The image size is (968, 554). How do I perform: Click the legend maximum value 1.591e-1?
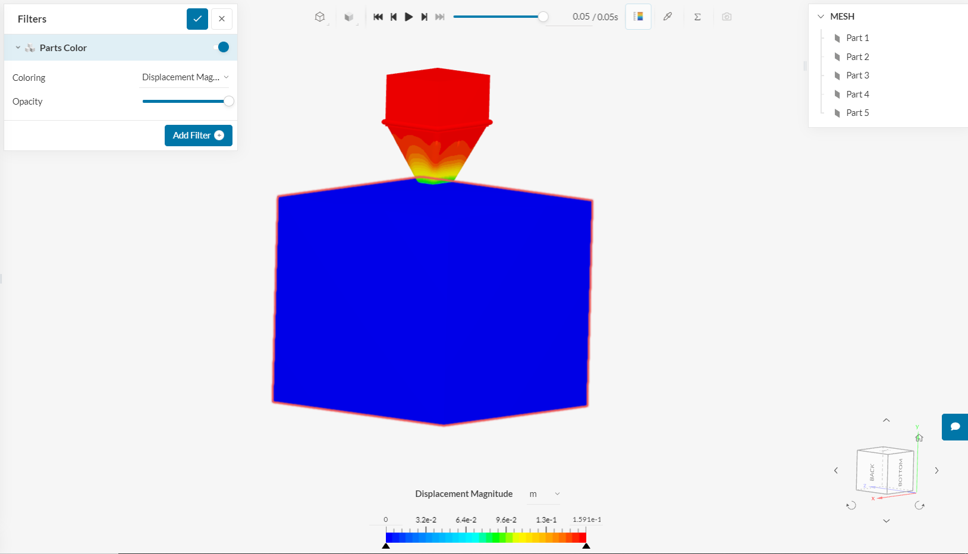pos(587,520)
